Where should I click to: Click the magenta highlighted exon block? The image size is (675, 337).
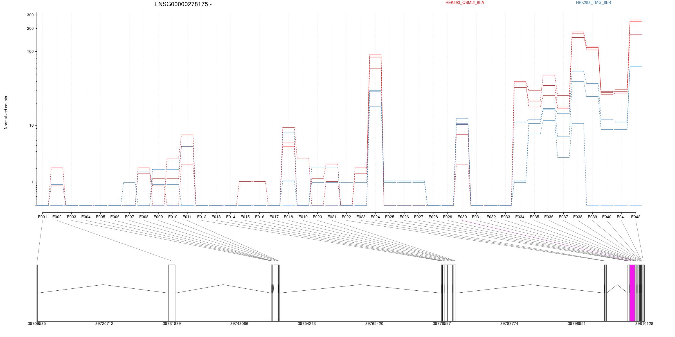point(632,293)
